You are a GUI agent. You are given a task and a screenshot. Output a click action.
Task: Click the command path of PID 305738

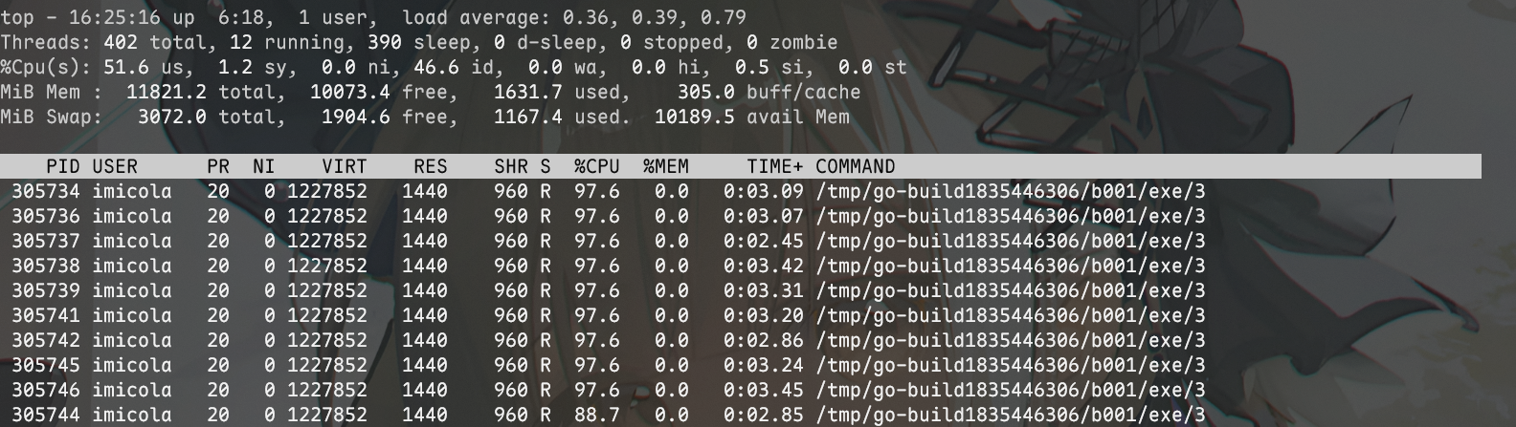[x=1010, y=266]
